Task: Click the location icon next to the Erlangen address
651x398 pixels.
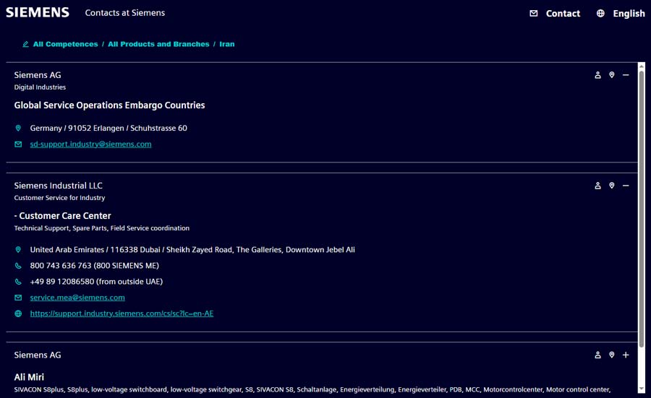Action: tap(18, 128)
